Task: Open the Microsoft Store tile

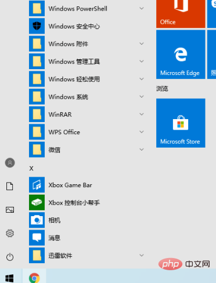Action: coord(181,123)
